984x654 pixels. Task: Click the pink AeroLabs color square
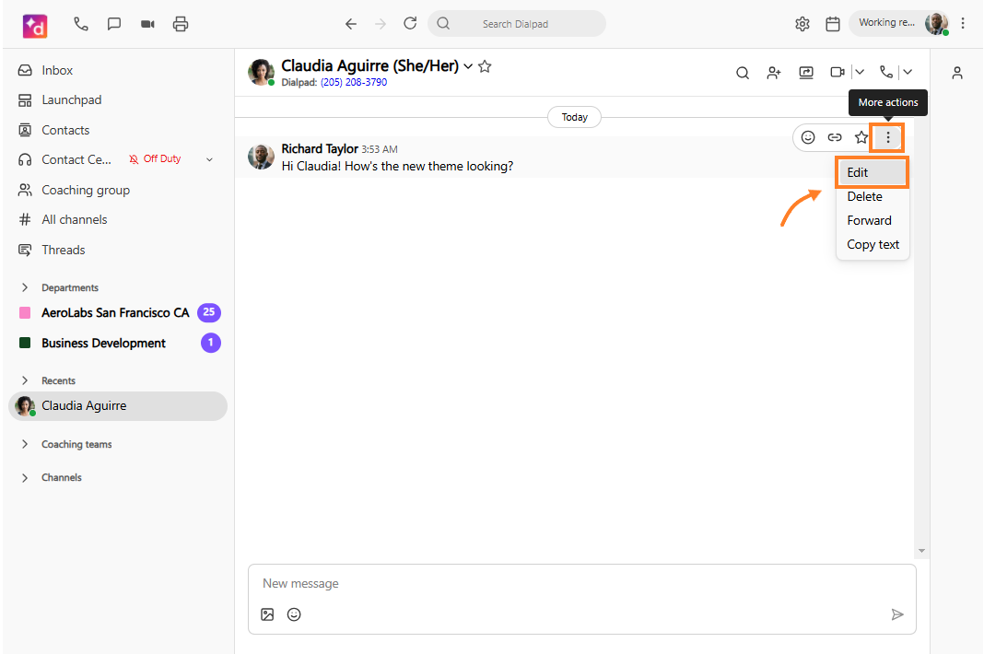(25, 312)
